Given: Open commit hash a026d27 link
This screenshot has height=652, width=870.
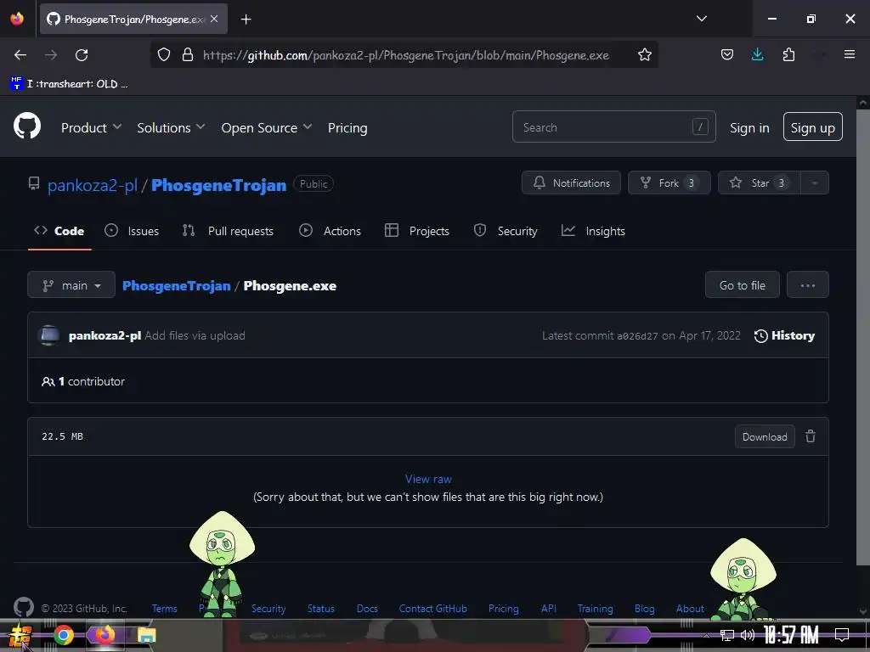Looking at the screenshot, I should (x=637, y=336).
